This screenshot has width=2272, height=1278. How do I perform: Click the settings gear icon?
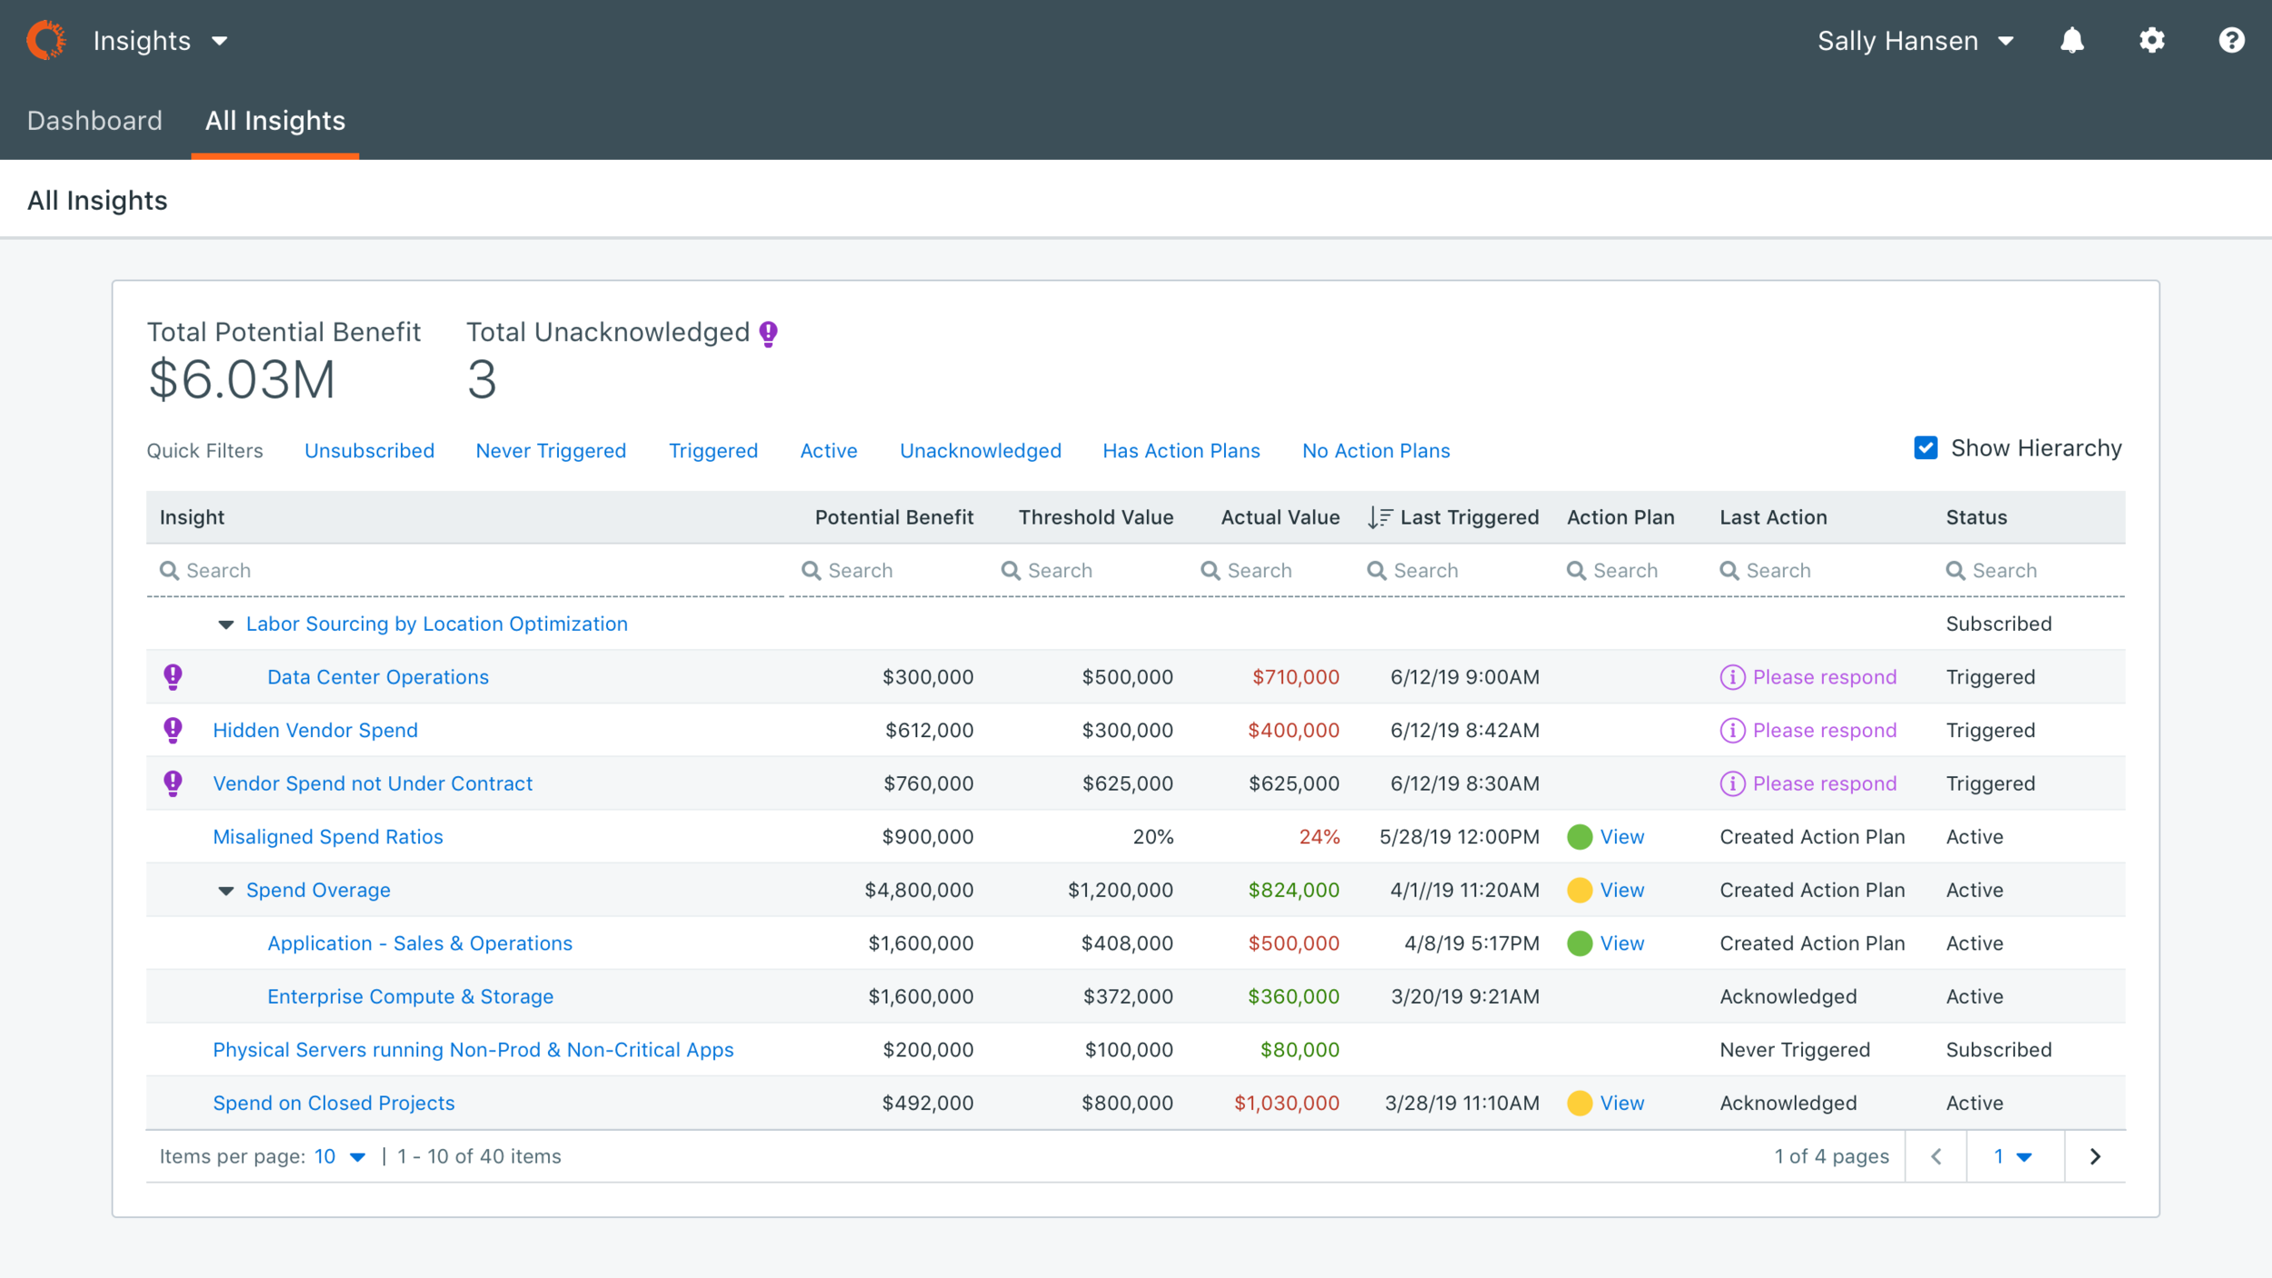coord(2151,41)
